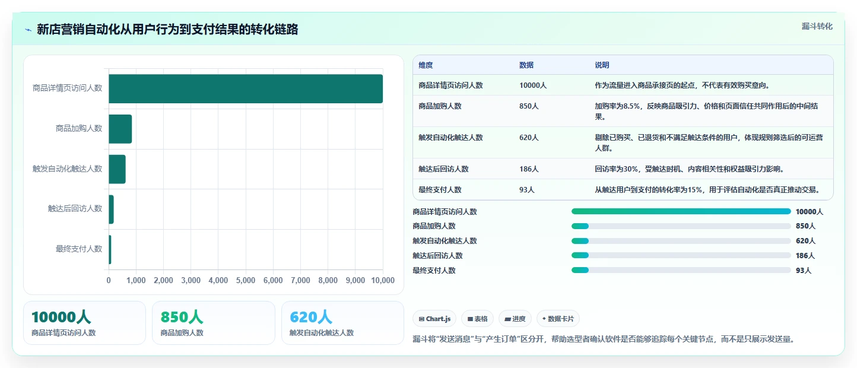Select the 表格 chip
The width and height of the screenshot is (857, 368).
coord(477,319)
